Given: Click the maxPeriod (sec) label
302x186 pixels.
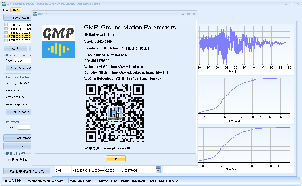Looking at the screenshot, I should coord(16,97).
